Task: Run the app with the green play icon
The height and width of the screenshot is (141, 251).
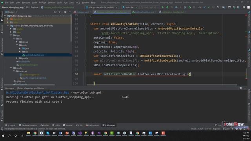Action: pos(163,7)
